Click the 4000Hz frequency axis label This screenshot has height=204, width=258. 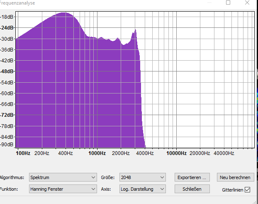[x=145, y=153]
